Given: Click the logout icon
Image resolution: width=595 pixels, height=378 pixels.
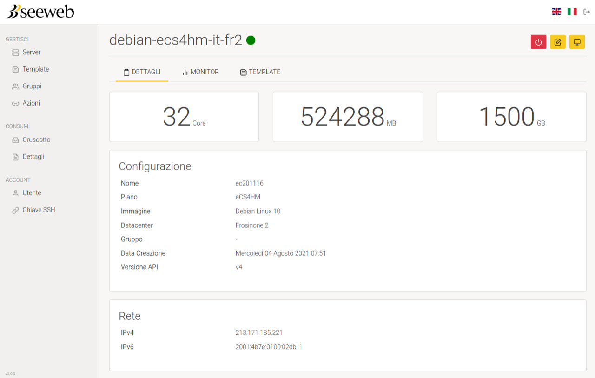Looking at the screenshot, I should 587,12.
